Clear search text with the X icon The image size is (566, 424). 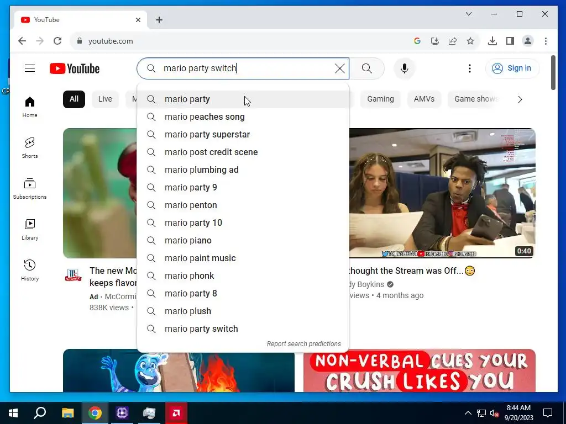(x=339, y=68)
